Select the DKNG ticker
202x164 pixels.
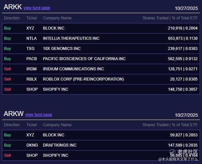(32, 145)
